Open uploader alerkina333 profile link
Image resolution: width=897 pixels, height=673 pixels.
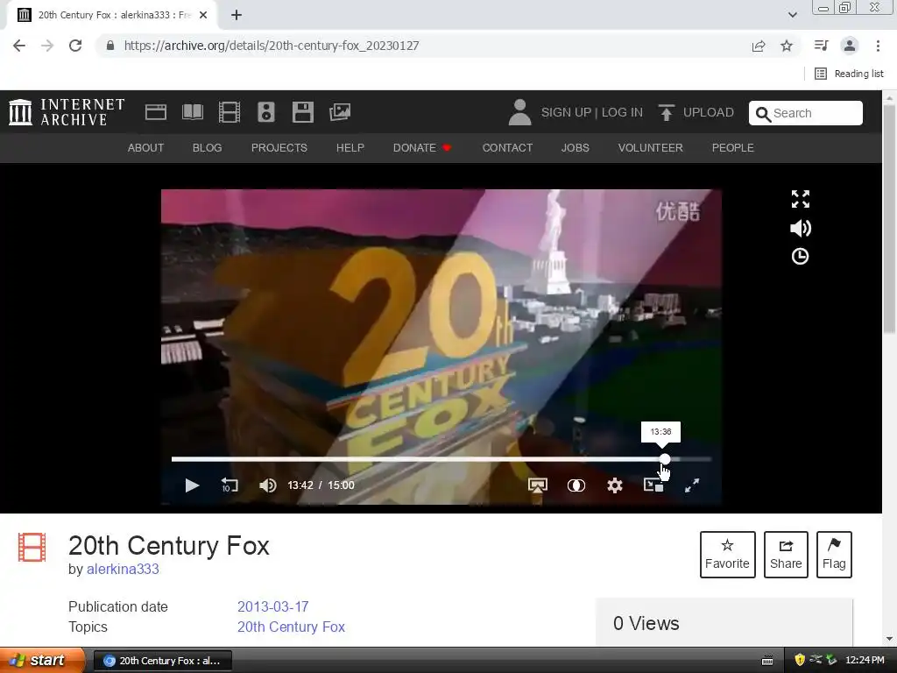(123, 570)
